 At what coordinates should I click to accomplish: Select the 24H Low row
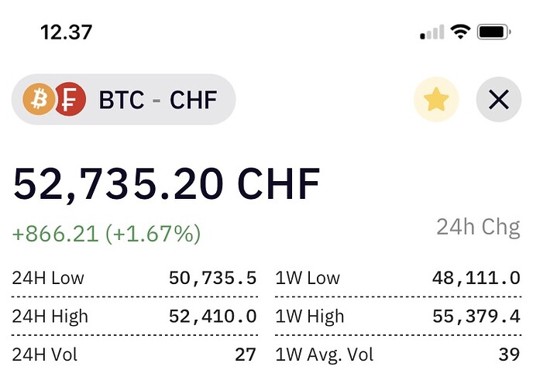(134, 278)
